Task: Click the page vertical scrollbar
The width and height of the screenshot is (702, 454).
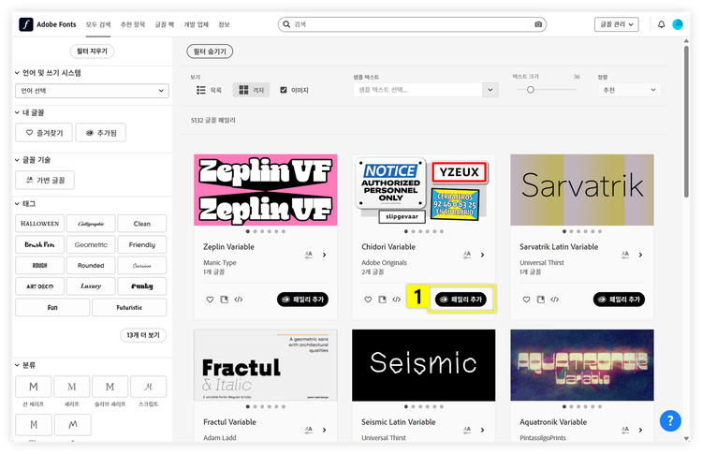Action: (x=686, y=121)
